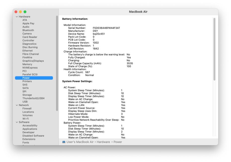The width and height of the screenshot is (231, 162).
Task: Click Hardware in the bottom path bar
Action: (103, 142)
